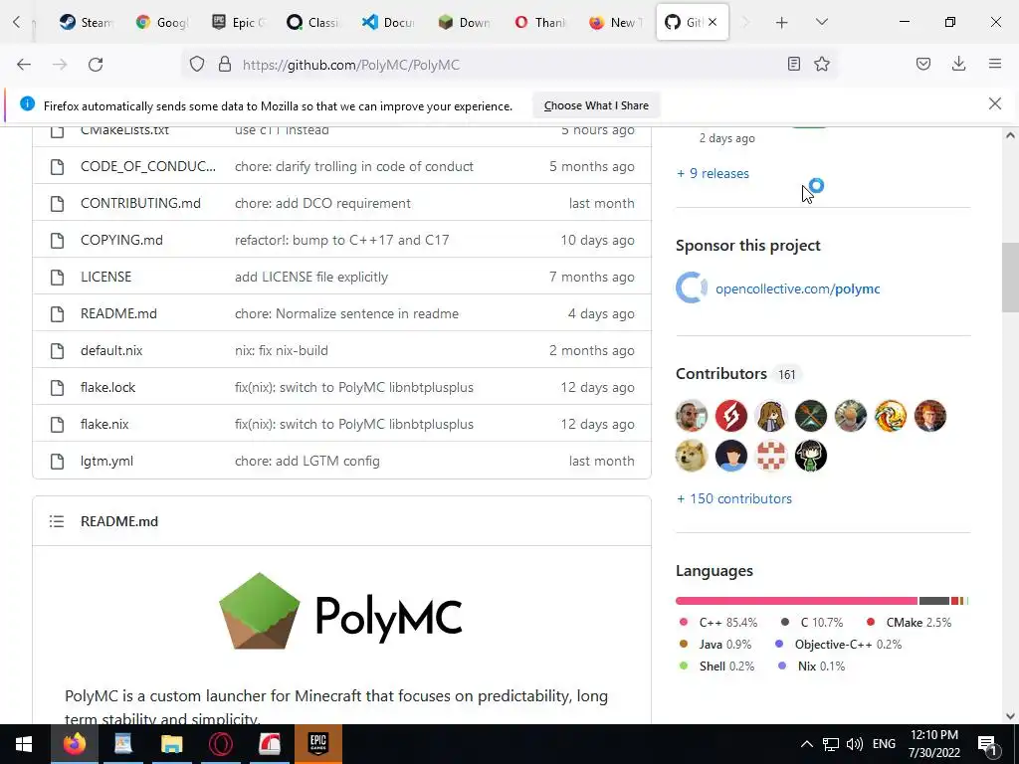Open the doge contributor avatar
This screenshot has height=764, width=1019.
692,456
